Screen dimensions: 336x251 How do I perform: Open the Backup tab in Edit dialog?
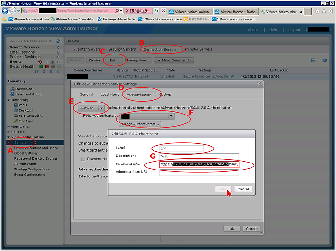(x=165, y=95)
